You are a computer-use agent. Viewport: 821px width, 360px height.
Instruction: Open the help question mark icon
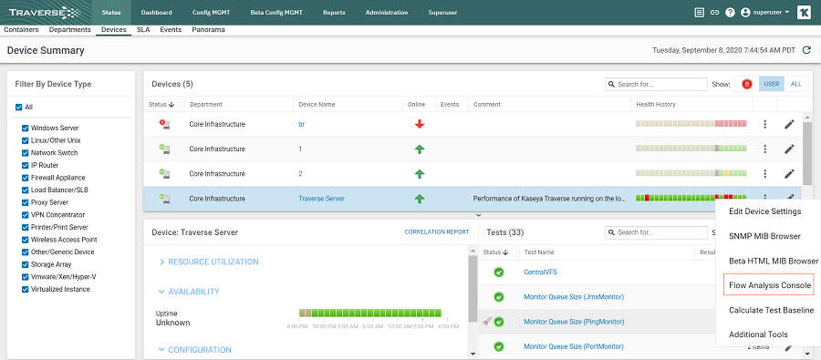coord(730,13)
